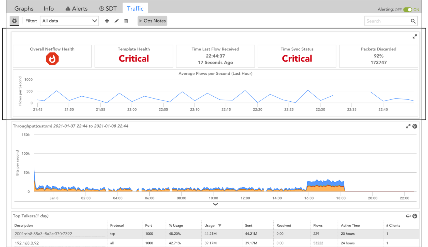Click the Ops Notes button
Viewport: 428px width, 247px height.
(152, 21)
